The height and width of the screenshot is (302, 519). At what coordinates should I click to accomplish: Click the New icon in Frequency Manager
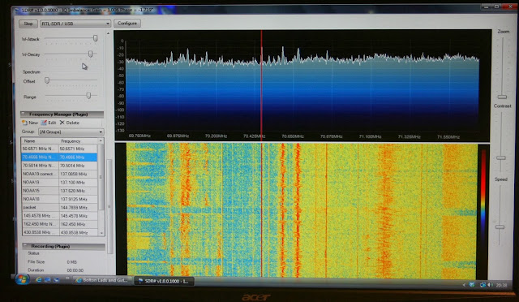(24, 123)
